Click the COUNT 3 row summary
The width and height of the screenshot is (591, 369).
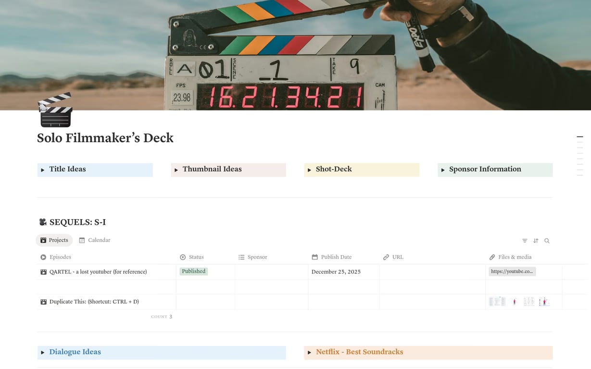point(162,317)
